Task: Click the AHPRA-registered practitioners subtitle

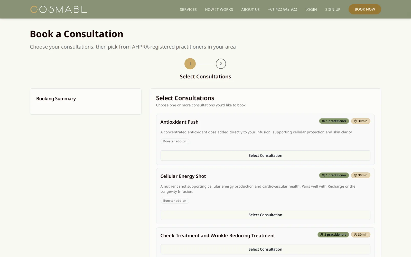Action: coord(133,47)
